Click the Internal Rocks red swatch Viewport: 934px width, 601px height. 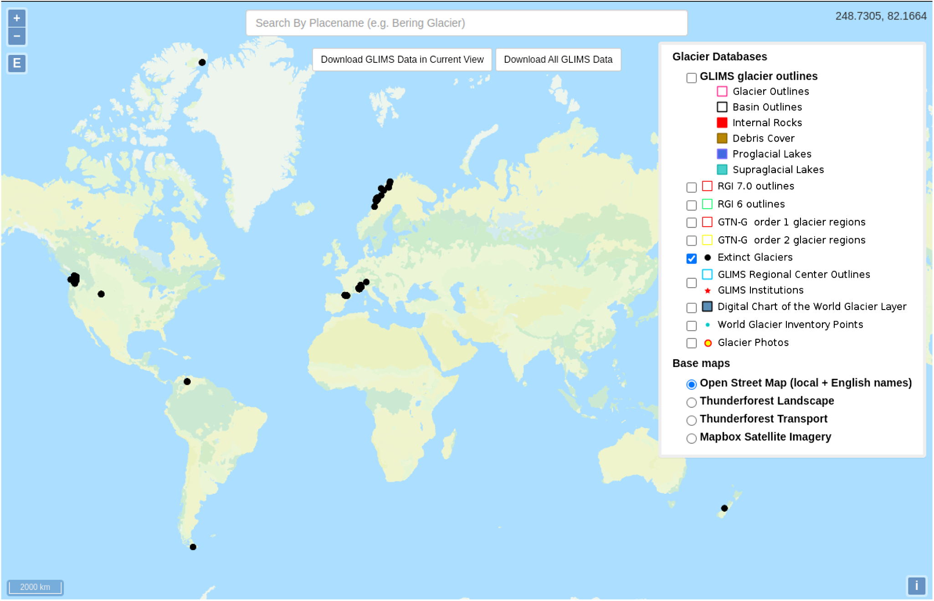pyautogui.click(x=722, y=122)
